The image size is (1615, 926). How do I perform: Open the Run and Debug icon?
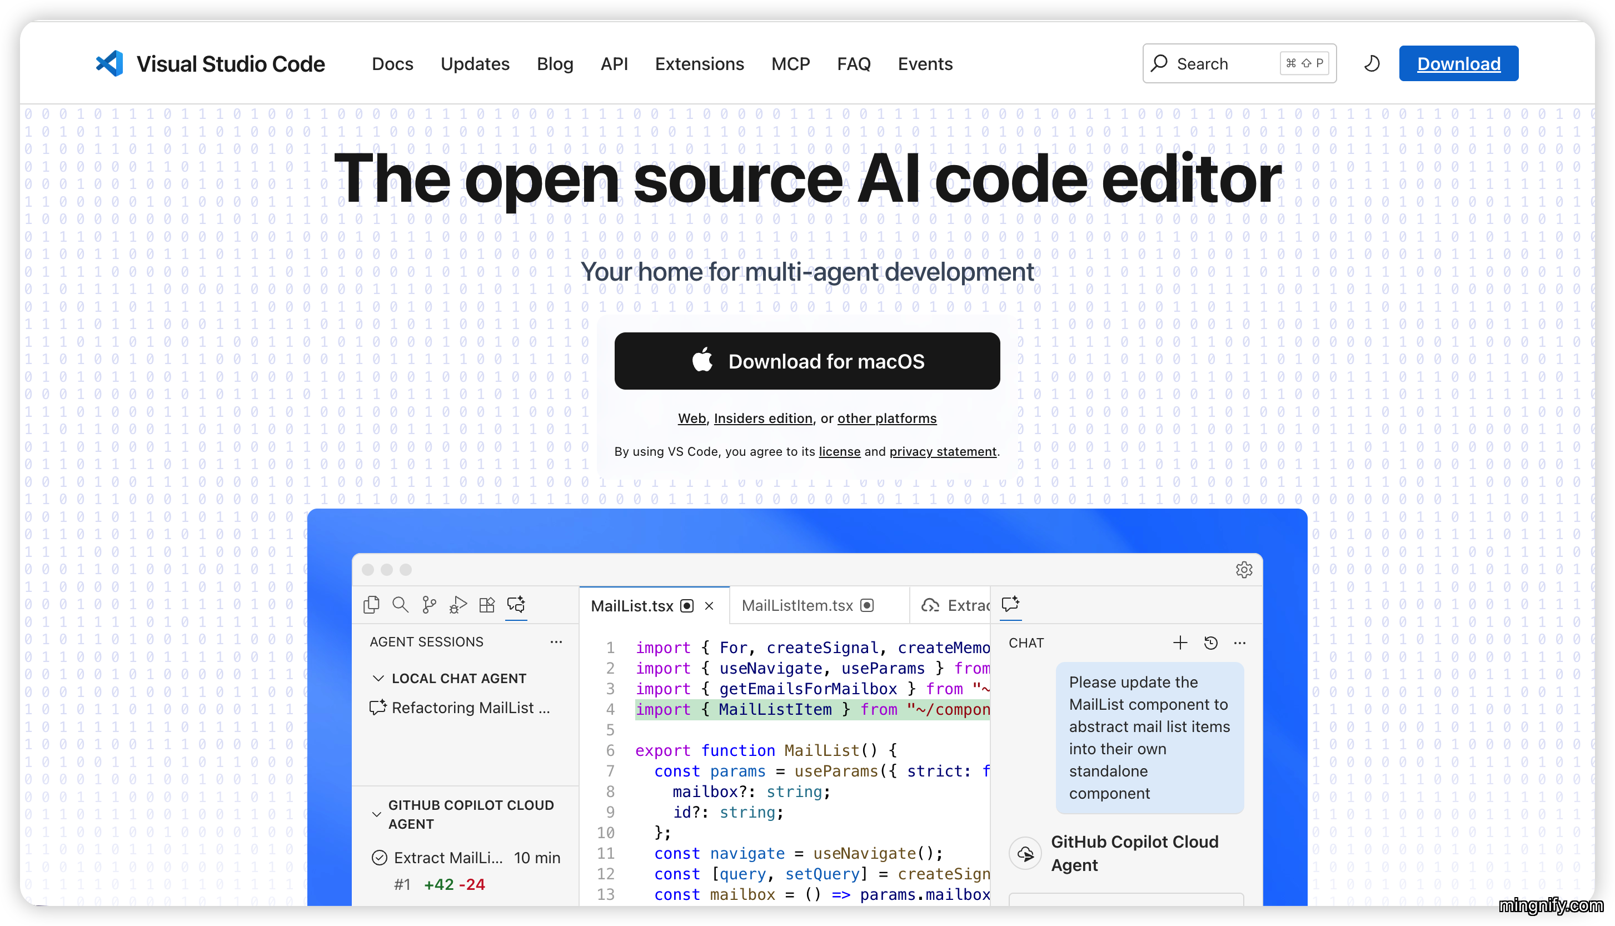tap(457, 605)
